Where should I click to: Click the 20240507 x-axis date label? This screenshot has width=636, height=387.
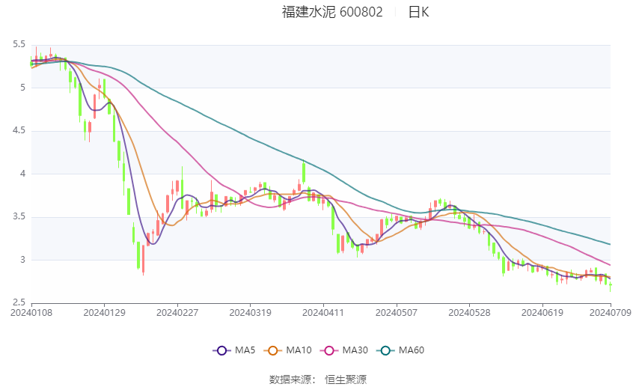pos(397,313)
